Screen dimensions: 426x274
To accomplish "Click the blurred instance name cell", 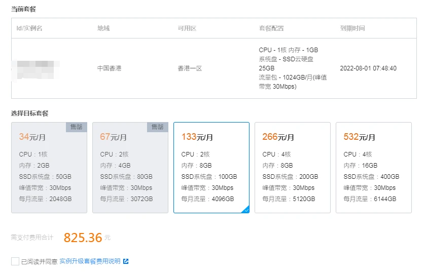I will [39, 68].
